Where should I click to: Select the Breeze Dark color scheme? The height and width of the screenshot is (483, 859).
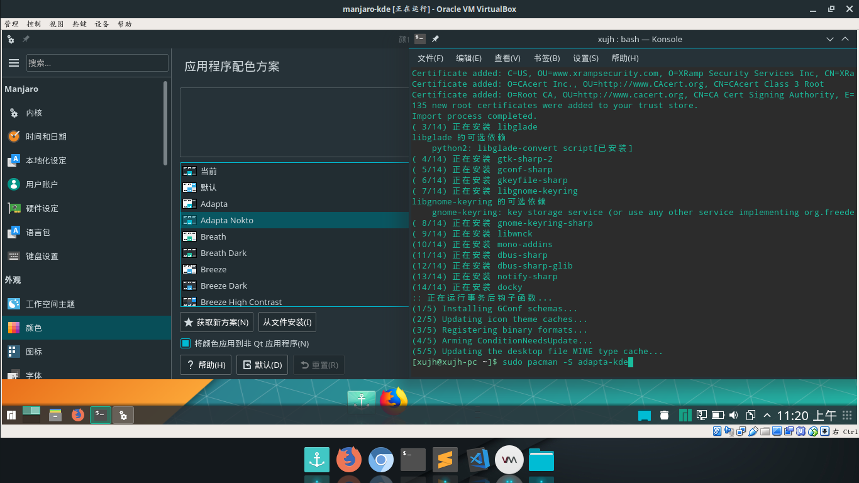[294, 286]
